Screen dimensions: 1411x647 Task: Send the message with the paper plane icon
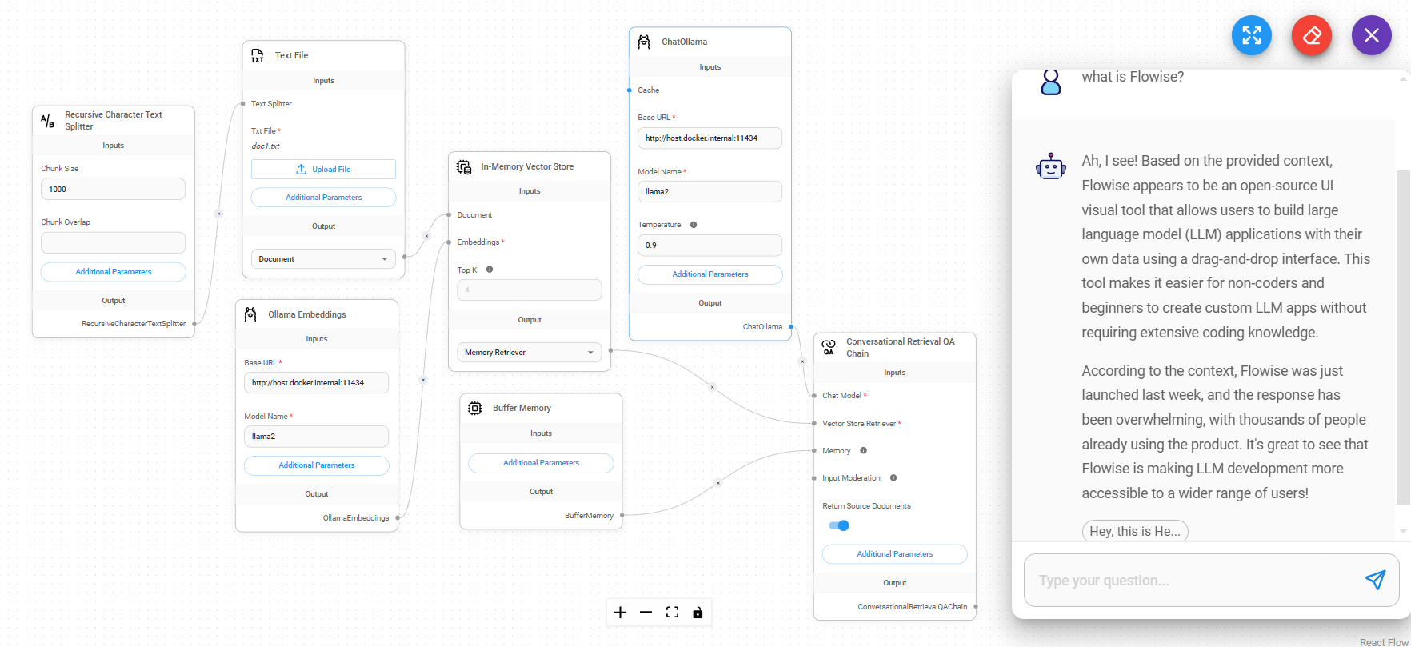coord(1374,580)
